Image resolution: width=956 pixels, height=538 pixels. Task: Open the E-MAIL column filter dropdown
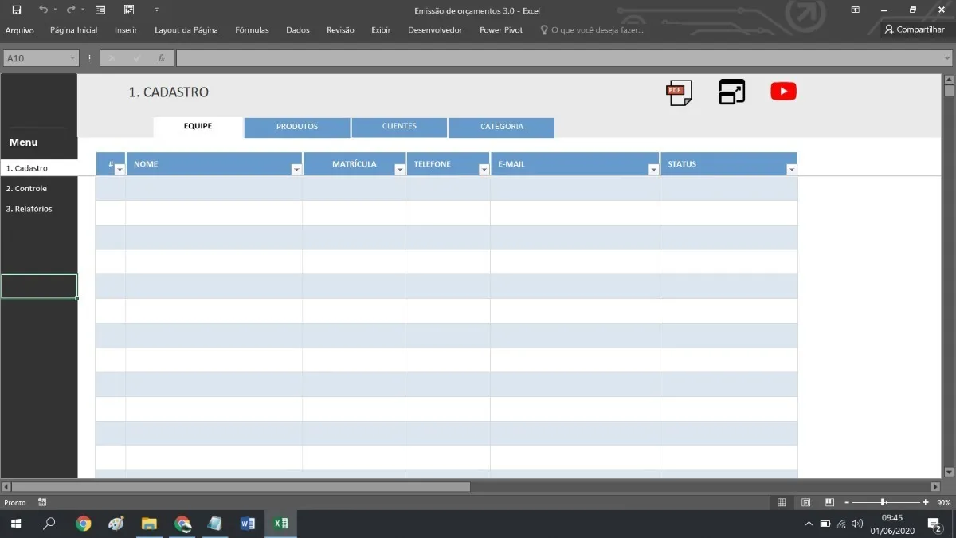pos(653,169)
